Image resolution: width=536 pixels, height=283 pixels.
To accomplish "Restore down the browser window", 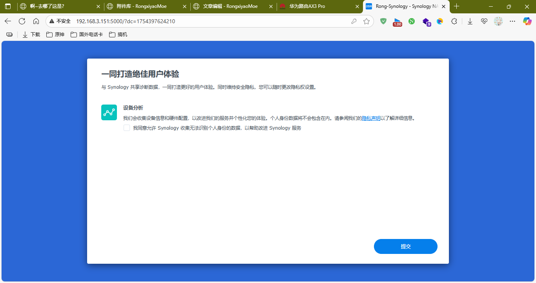I will (x=509, y=6).
